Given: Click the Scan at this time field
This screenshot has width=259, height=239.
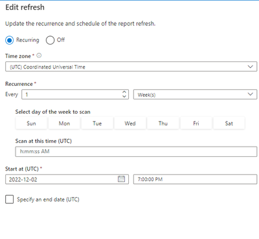Looking at the screenshot, I should pos(136,152).
